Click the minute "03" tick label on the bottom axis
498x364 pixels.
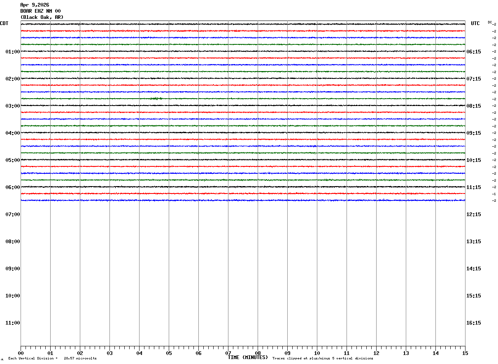[109, 353]
